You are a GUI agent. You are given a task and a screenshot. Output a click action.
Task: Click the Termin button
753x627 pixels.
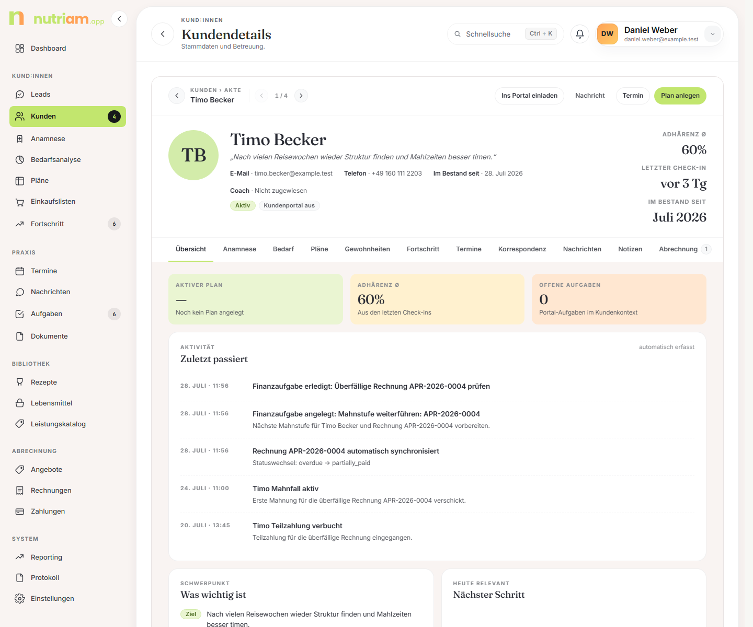click(633, 96)
